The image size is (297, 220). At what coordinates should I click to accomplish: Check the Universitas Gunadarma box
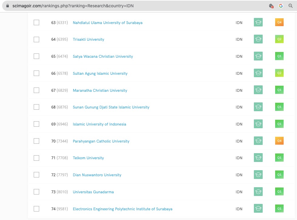(x=36, y=192)
